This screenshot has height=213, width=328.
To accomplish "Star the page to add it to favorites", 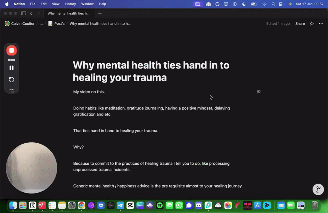I will tap(311, 23).
